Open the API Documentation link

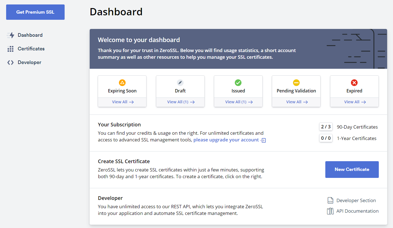point(357,211)
